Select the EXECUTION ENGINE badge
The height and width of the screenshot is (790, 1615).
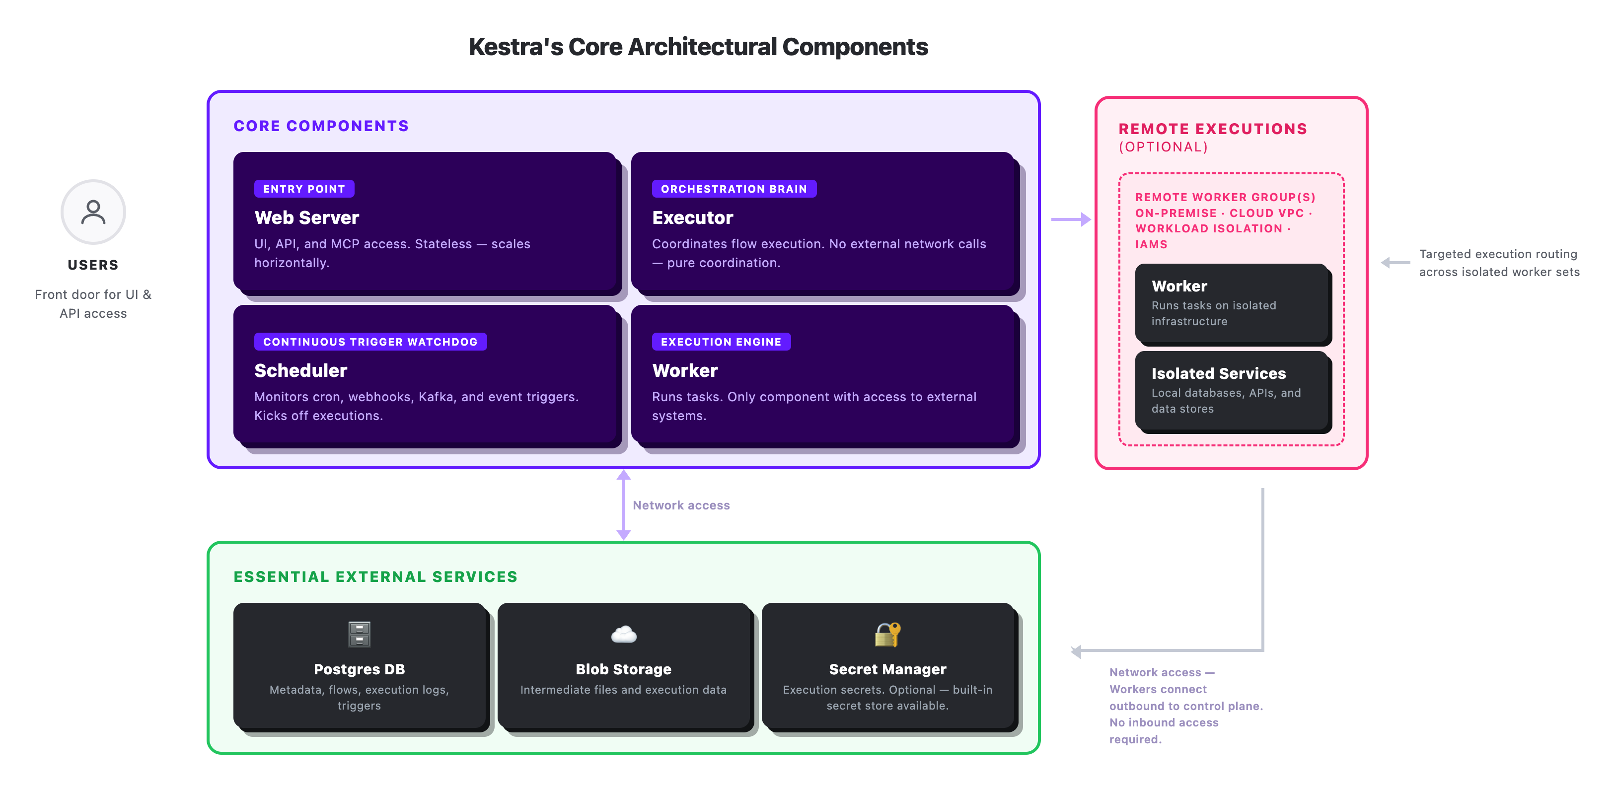point(721,342)
